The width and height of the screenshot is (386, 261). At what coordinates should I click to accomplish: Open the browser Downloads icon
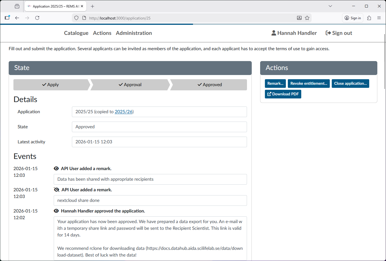pos(299,18)
